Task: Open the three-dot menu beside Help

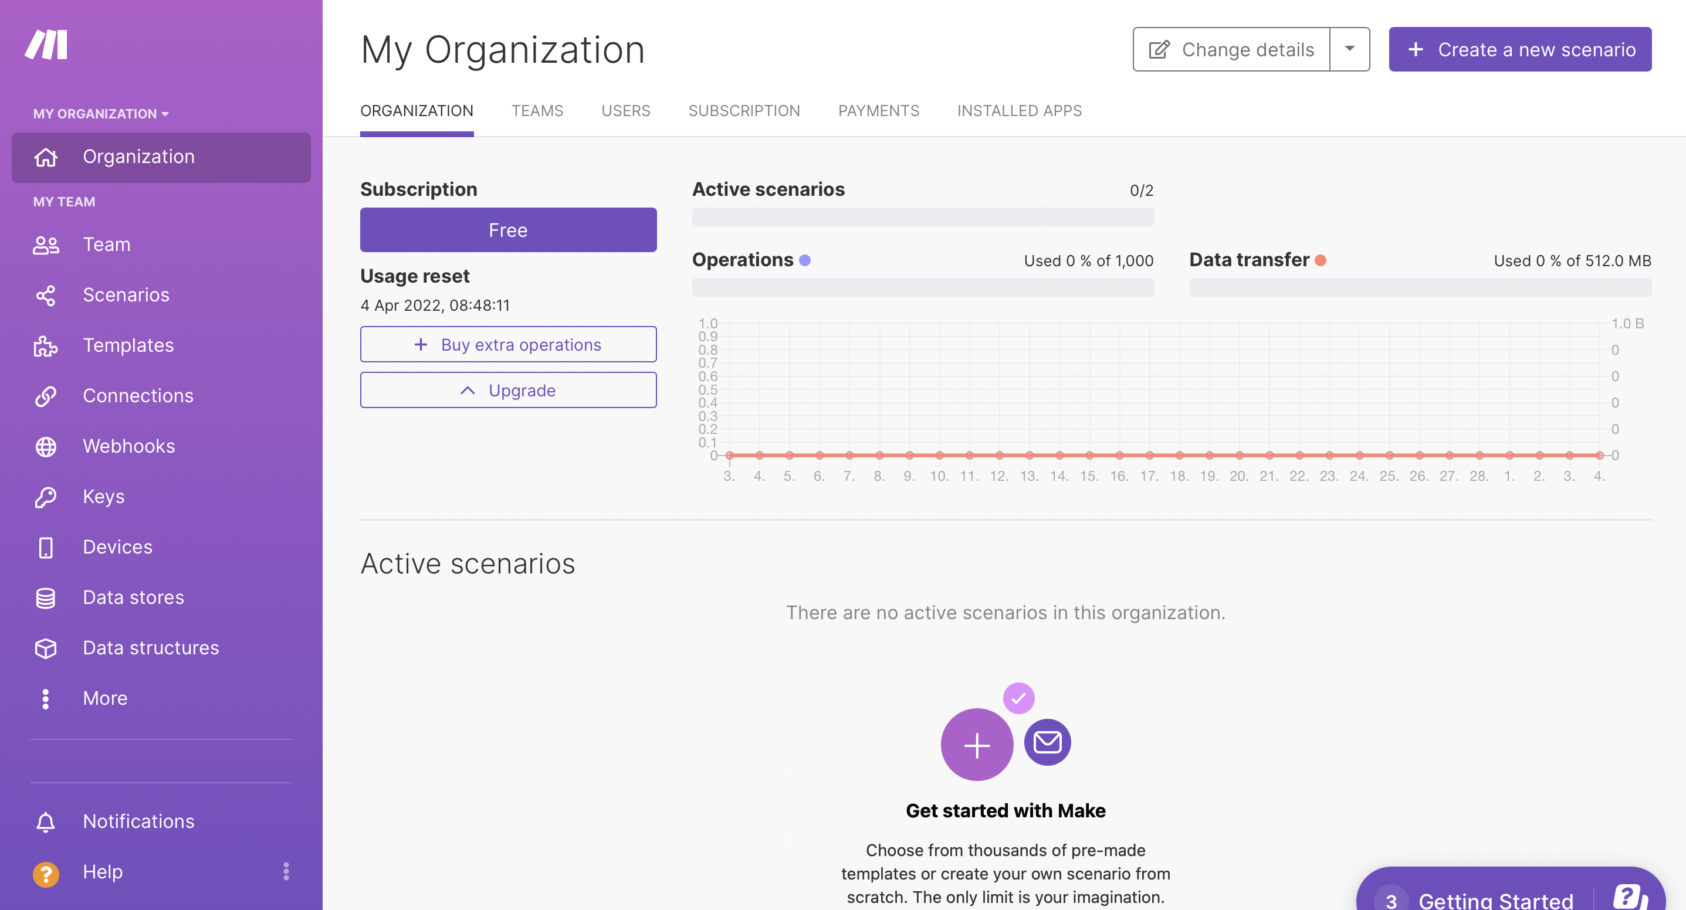Action: pos(286,871)
